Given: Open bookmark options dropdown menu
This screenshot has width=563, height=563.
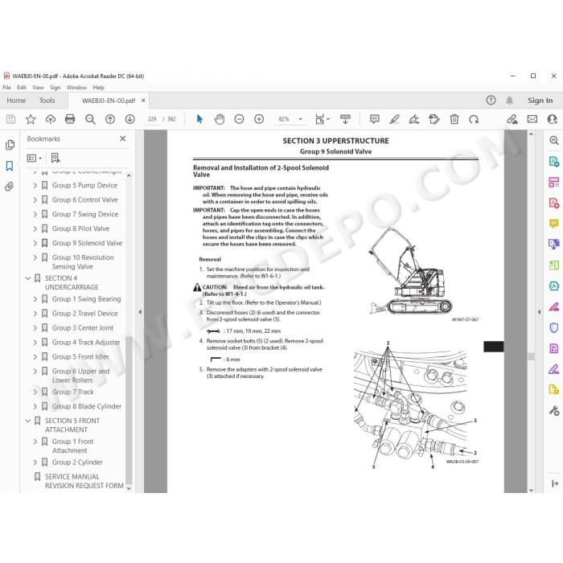Looking at the screenshot, I should tap(35, 158).
